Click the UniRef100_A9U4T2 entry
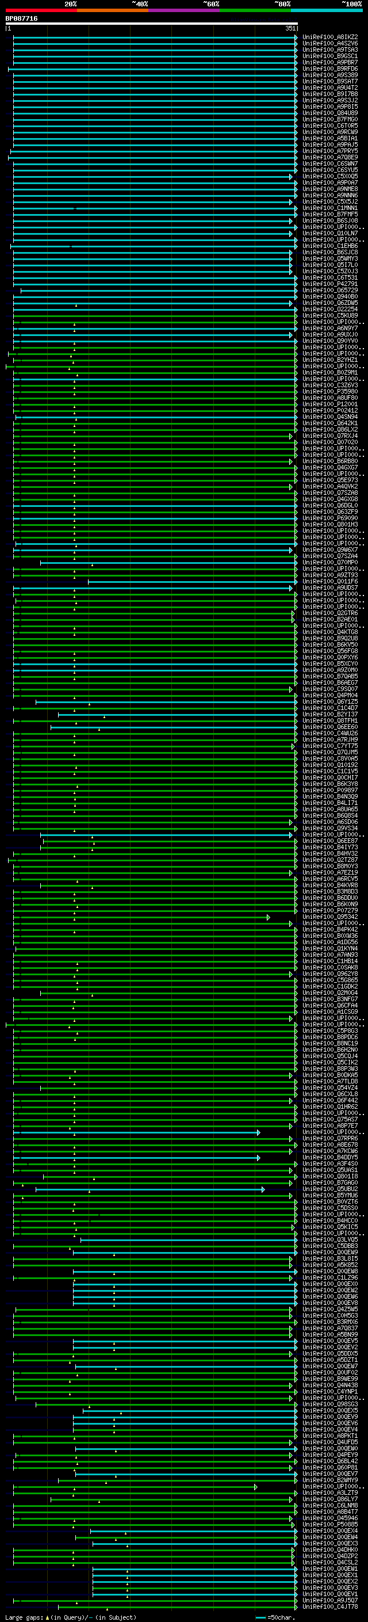This screenshot has height=1622, width=368. 330,87
